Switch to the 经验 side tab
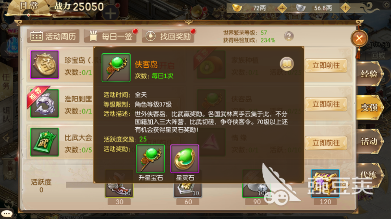391x219 pixels. [369, 74]
